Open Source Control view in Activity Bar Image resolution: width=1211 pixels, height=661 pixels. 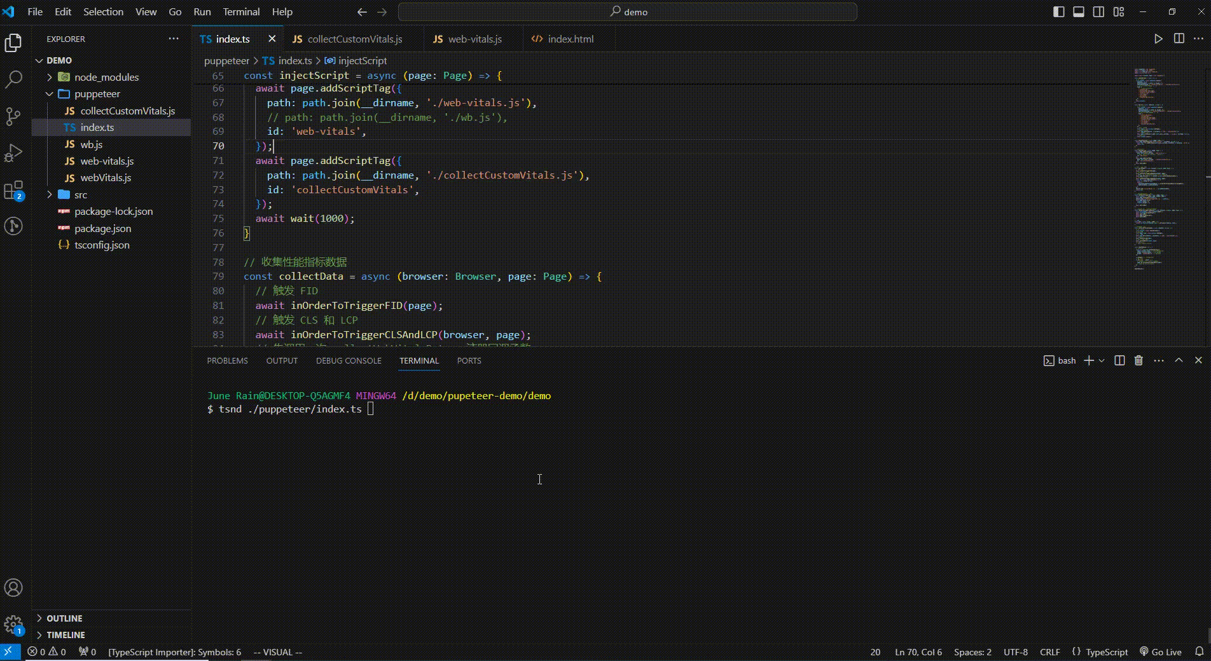click(x=13, y=116)
